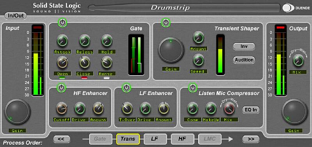The image size is (312, 147).
Task: Toggle the HF Enhancer power icon
Action: 62,88
